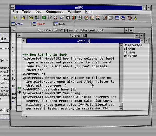Open the File menu

[x=15, y=12]
